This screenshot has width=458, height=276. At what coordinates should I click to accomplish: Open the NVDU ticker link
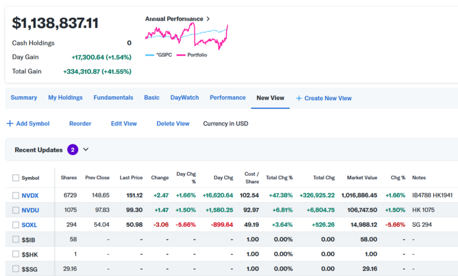click(x=30, y=210)
